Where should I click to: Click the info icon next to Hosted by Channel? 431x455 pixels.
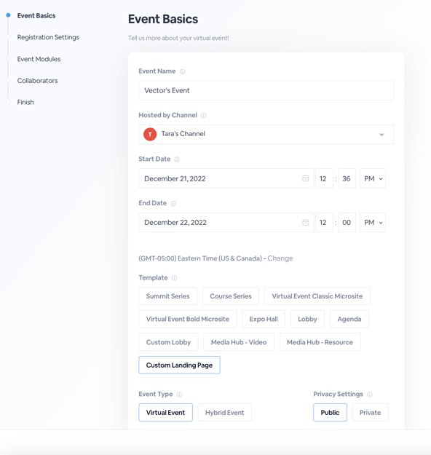203,116
